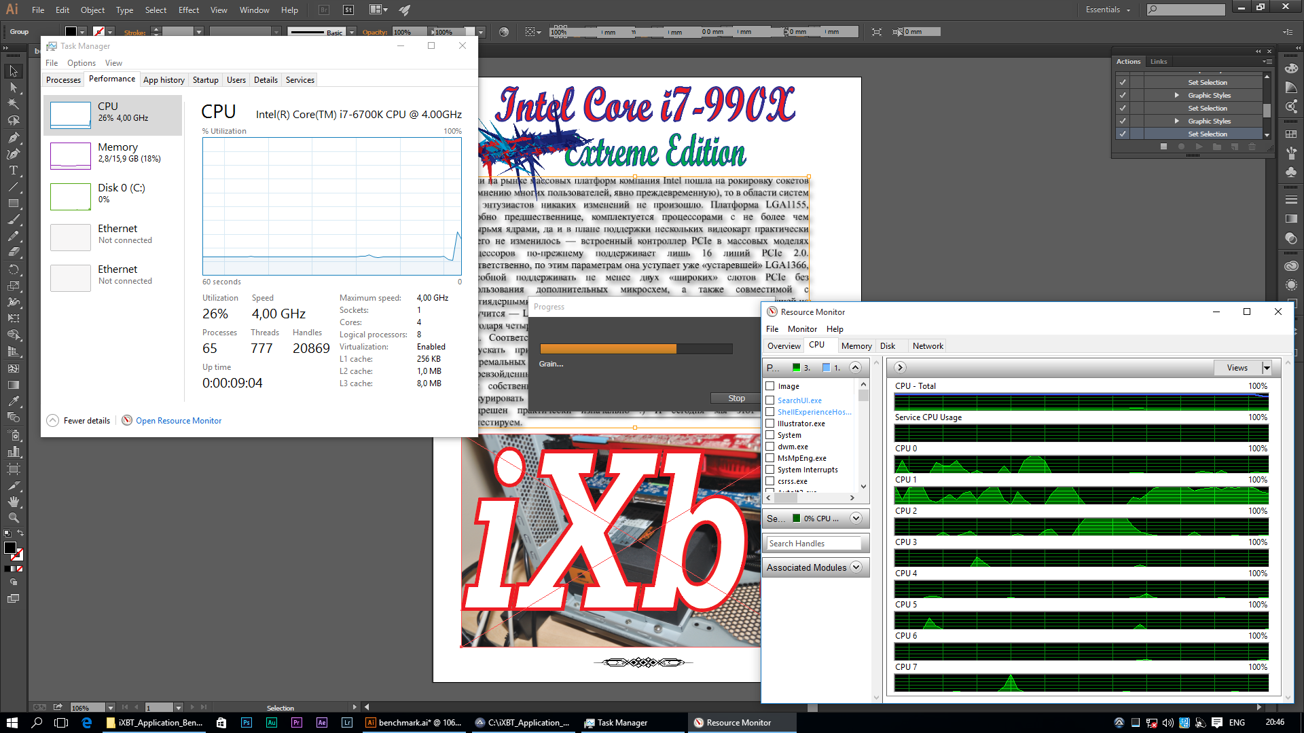Check the Illustrator.exe process checkbox
1304x733 pixels.
pyautogui.click(x=770, y=424)
